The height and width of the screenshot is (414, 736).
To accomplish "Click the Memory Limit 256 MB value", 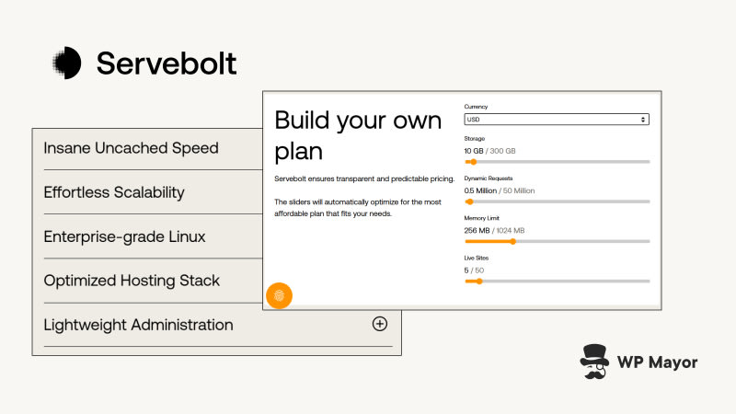I will tap(477, 230).
